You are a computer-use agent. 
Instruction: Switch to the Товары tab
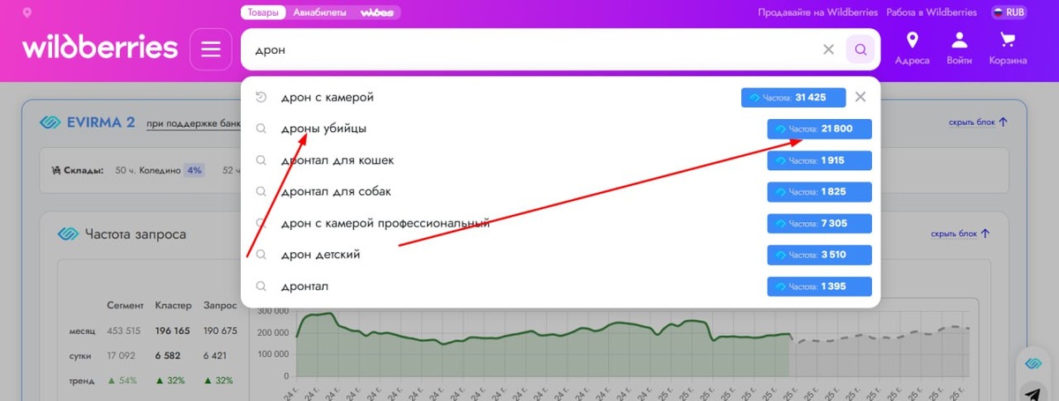[263, 12]
